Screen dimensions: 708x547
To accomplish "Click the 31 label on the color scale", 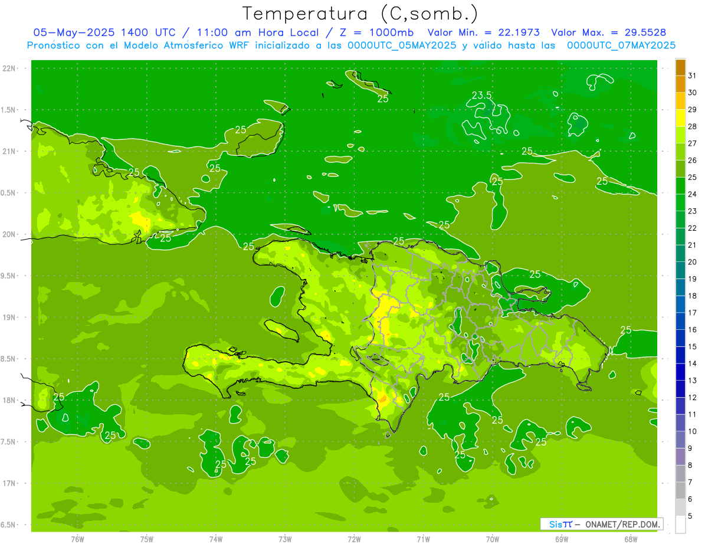I will (x=693, y=76).
